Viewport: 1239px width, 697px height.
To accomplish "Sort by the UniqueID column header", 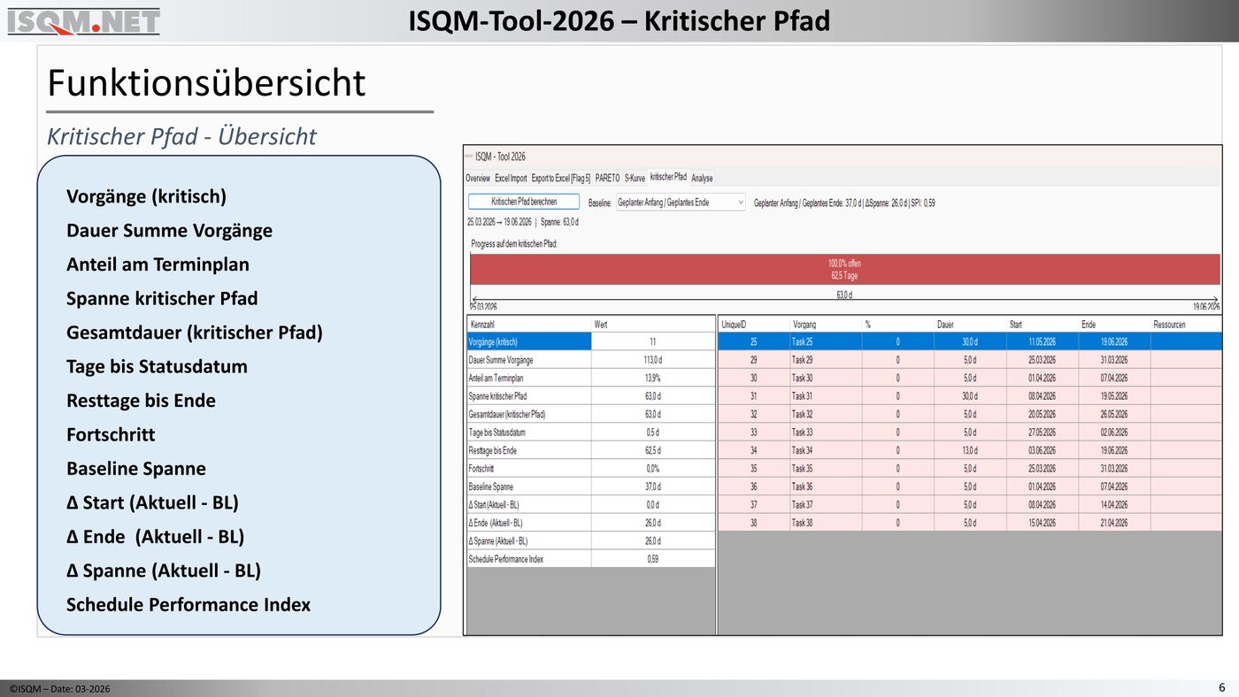I will tap(752, 325).
